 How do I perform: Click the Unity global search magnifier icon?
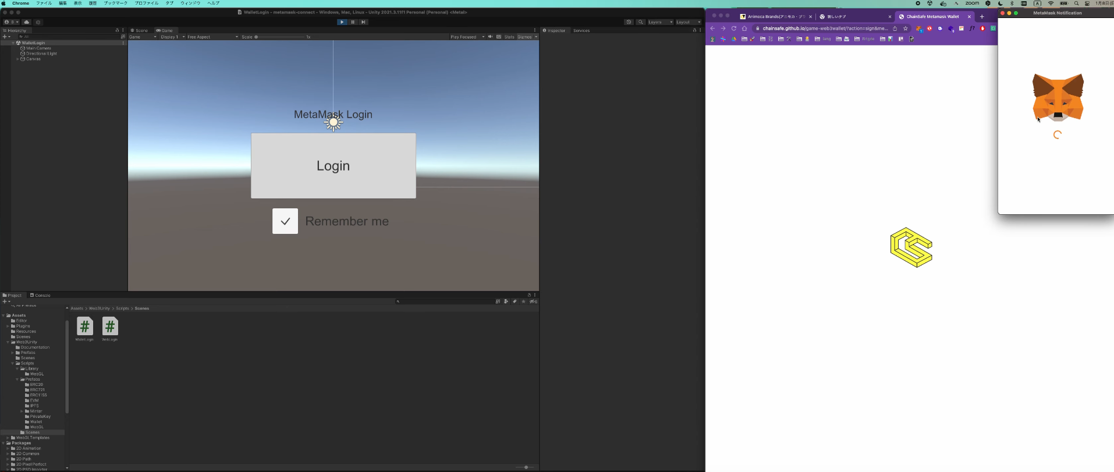pos(641,22)
